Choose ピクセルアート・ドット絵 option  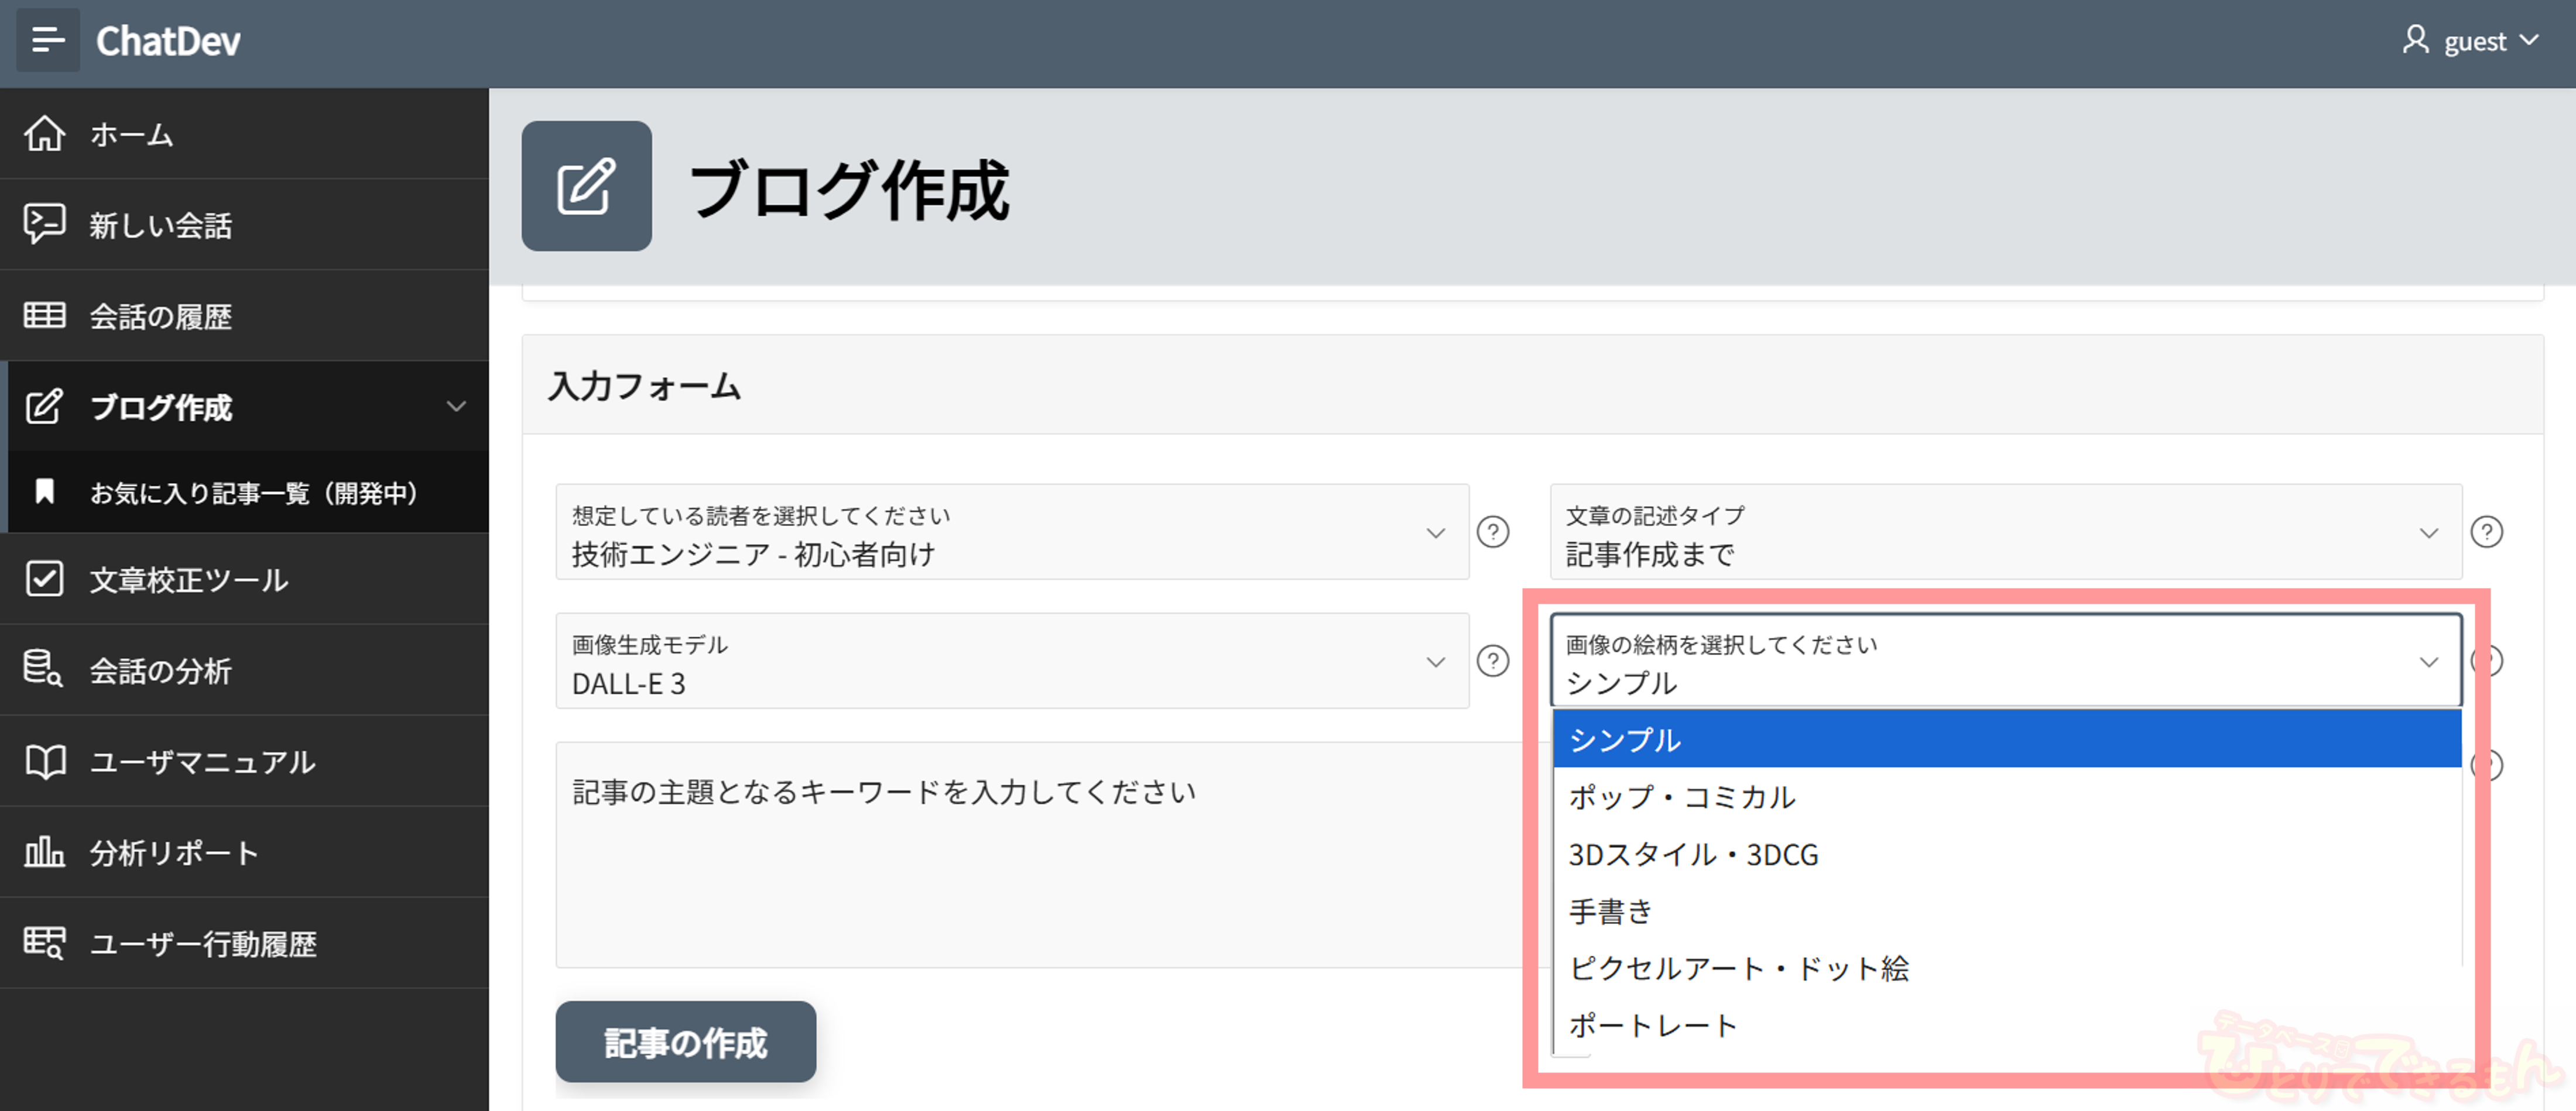1738,968
